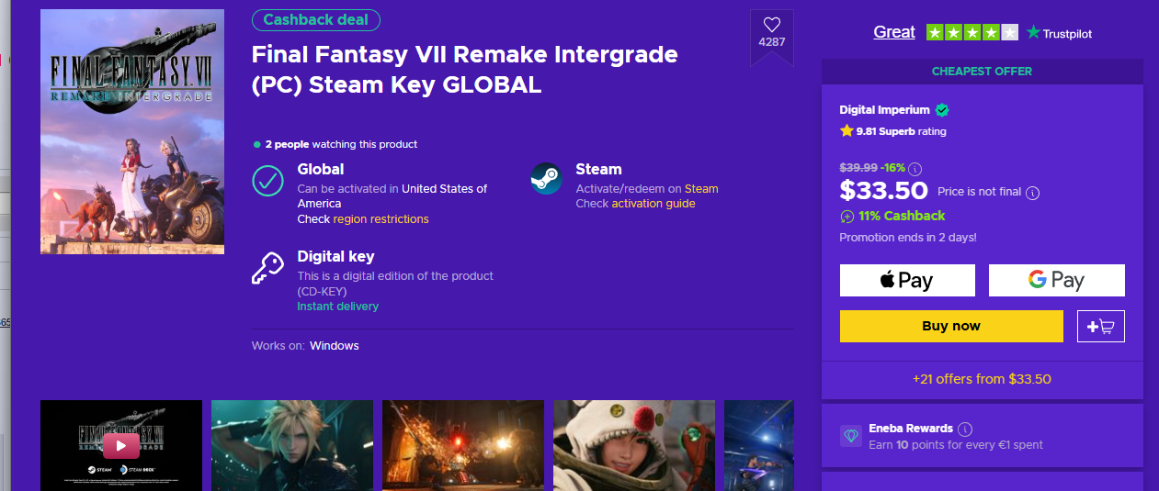The width and height of the screenshot is (1159, 491).
Task: Click the Windows platform label
Action: point(334,346)
